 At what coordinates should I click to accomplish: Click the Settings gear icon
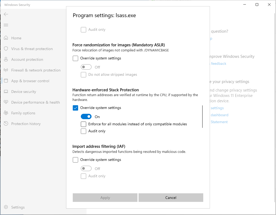click(x=6, y=207)
